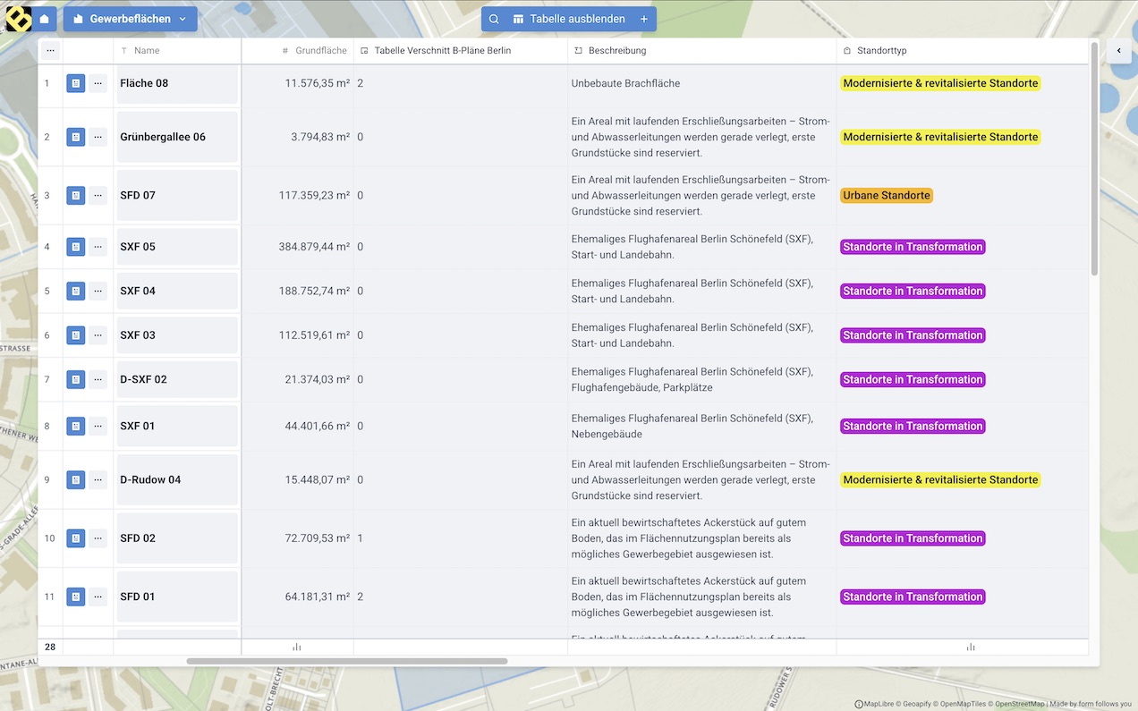This screenshot has width=1138, height=711.
Task: Open detail icon for Fläche 08 row
Action: pos(76,83)
